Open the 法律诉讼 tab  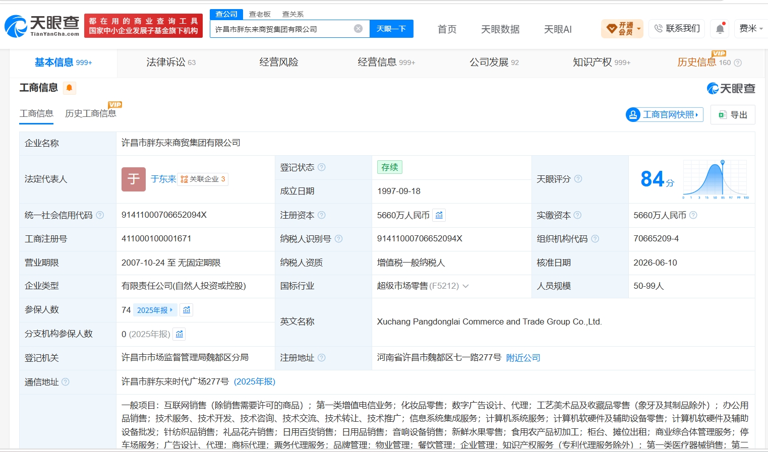coord(171,62)
